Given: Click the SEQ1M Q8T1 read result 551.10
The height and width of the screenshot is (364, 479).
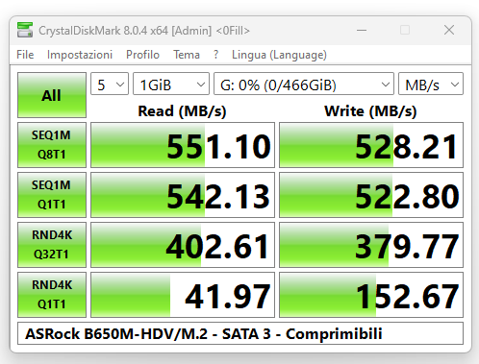Looking at the screenshot, I should tap(183, 145).
